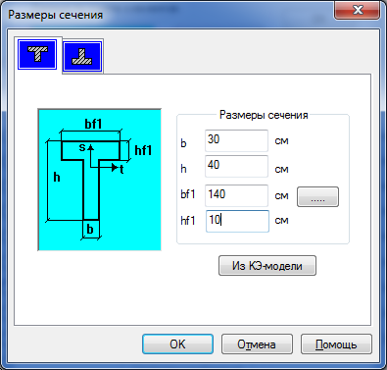Screen dimensions: 387x370
Task: Click the 'h' field label
Action: (x=183, y=169)
